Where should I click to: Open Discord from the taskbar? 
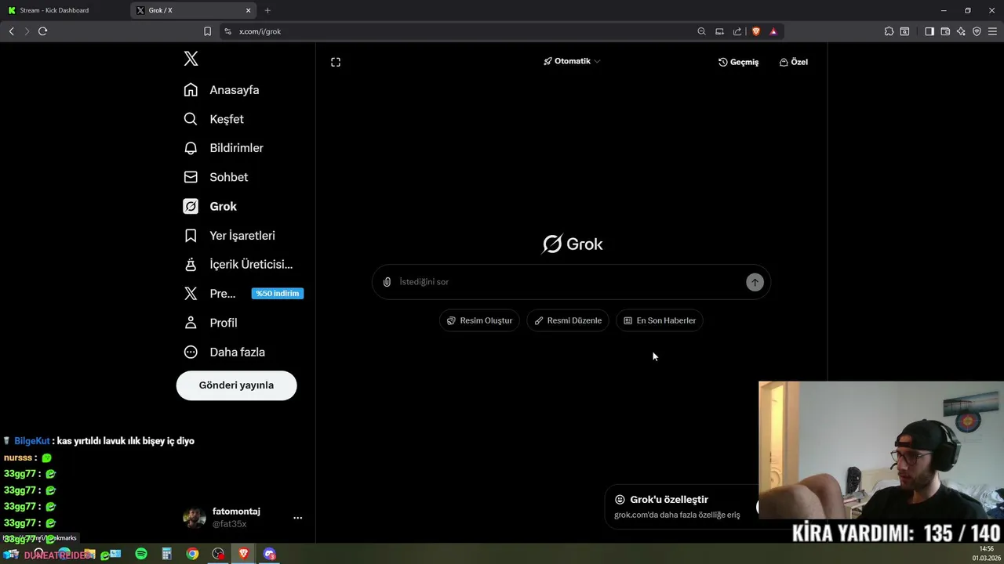click(269, 554)
